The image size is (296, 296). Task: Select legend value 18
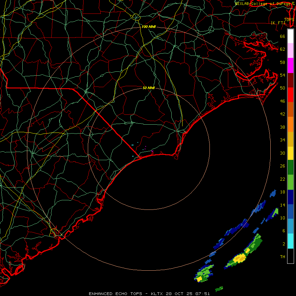pyautogui.click(x=283, y=192)
